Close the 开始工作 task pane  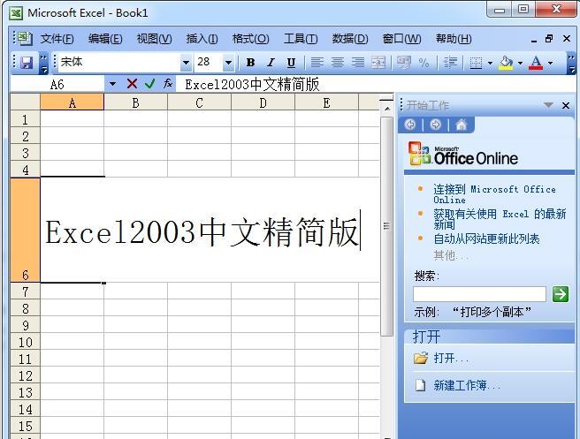coord(566,106)
